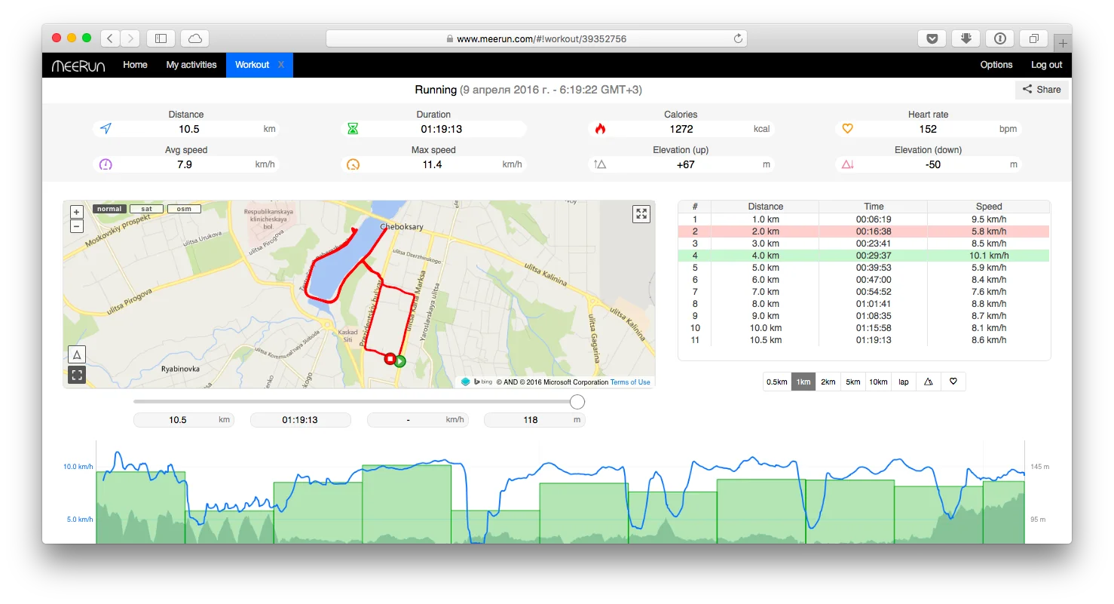Open a new Safari tab with plus

pos(1063,43)
